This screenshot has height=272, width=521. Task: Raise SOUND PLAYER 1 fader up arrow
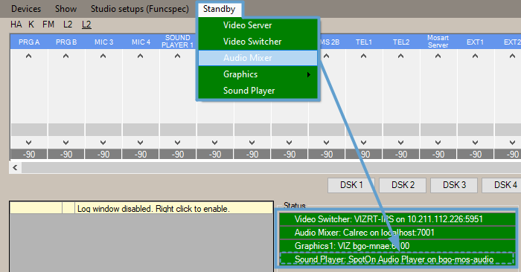tap(178, 56)
